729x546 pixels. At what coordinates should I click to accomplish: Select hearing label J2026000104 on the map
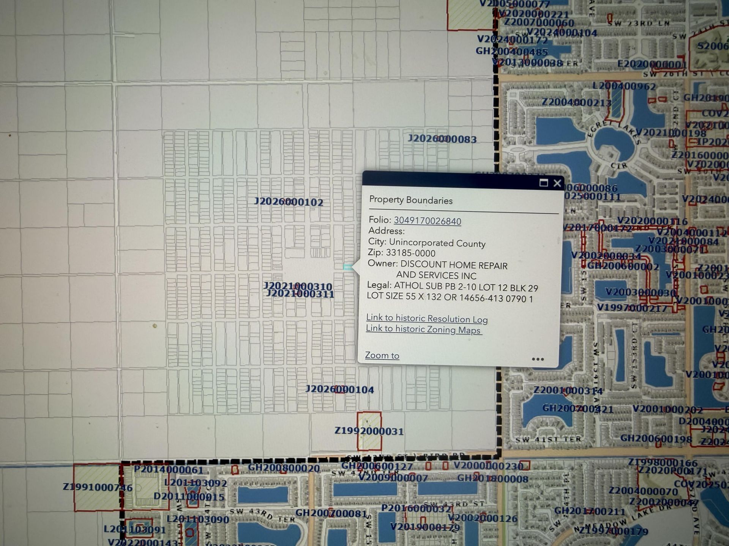click(340, 389)
